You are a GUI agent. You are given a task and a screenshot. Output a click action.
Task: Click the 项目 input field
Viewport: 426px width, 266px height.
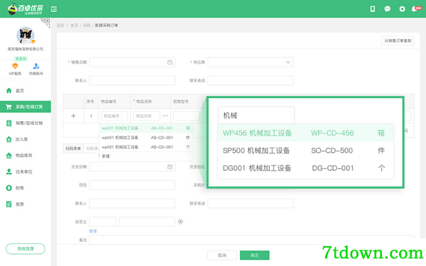(x=132, y=185)
